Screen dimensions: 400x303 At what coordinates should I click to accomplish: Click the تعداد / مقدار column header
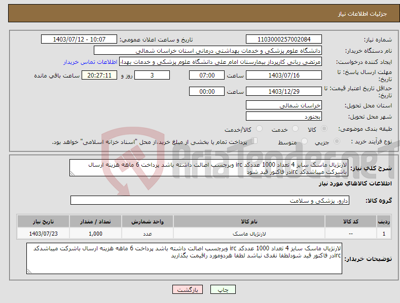[x=95, y=221]
